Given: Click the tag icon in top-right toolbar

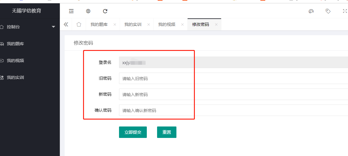Looking at the screenshot, I should pyautogui.click(x=328, y=11).
